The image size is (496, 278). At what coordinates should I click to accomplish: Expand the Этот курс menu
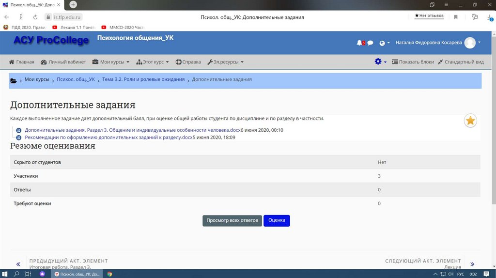click(153, 62)
